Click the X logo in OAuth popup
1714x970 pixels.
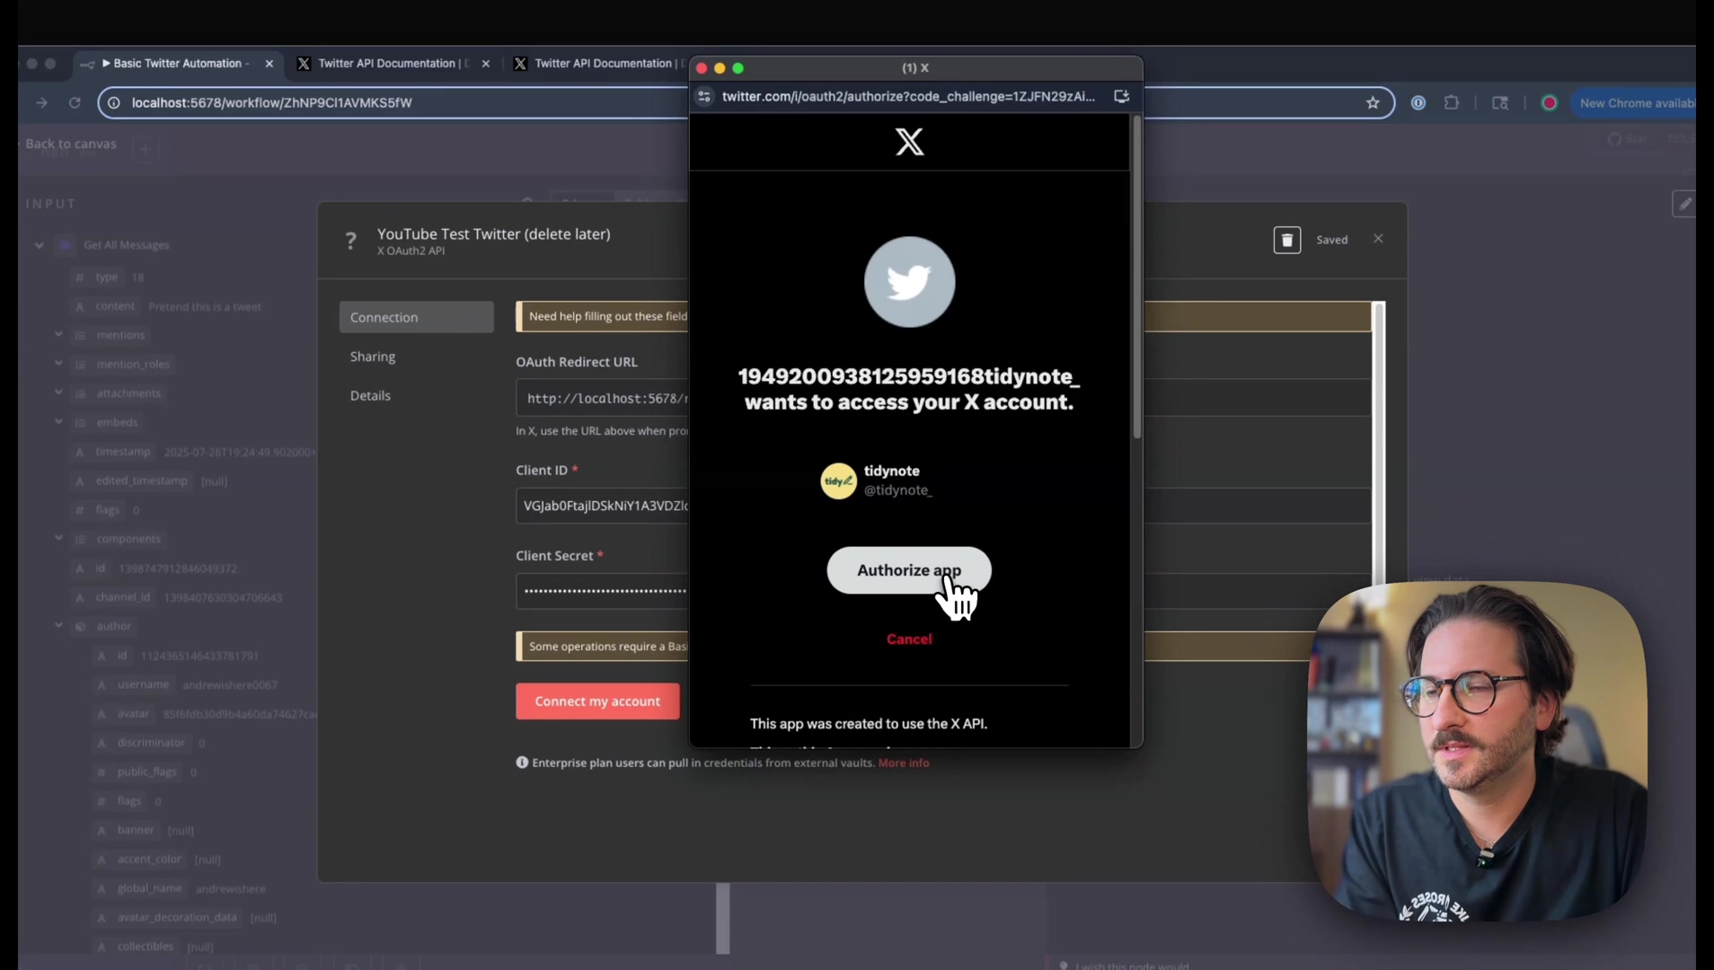909,142
